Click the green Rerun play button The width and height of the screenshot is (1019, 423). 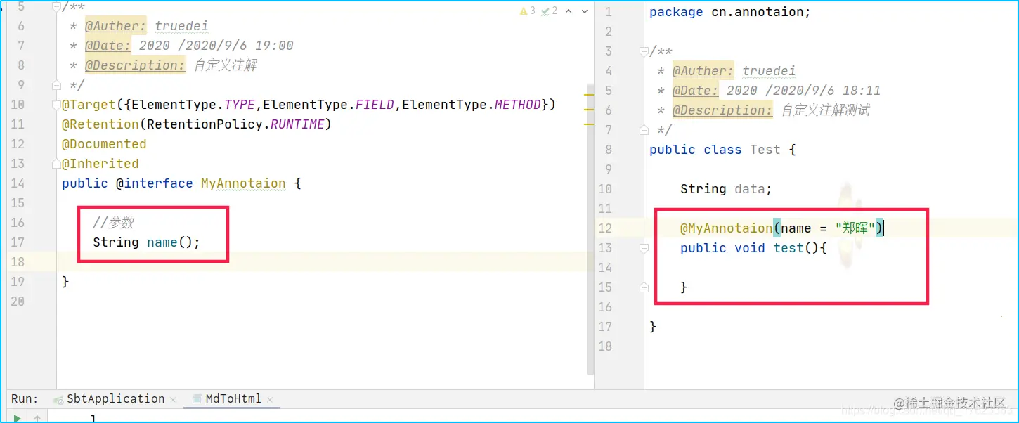pos(18,419)
